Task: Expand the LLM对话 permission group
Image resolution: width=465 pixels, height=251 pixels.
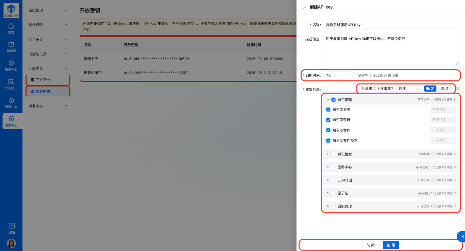Action: [327, 180]
